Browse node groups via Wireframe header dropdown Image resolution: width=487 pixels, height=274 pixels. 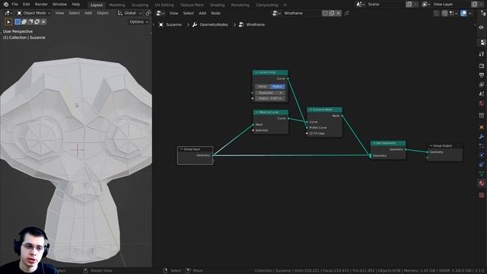pyautogui.click(x=276, y=13)
